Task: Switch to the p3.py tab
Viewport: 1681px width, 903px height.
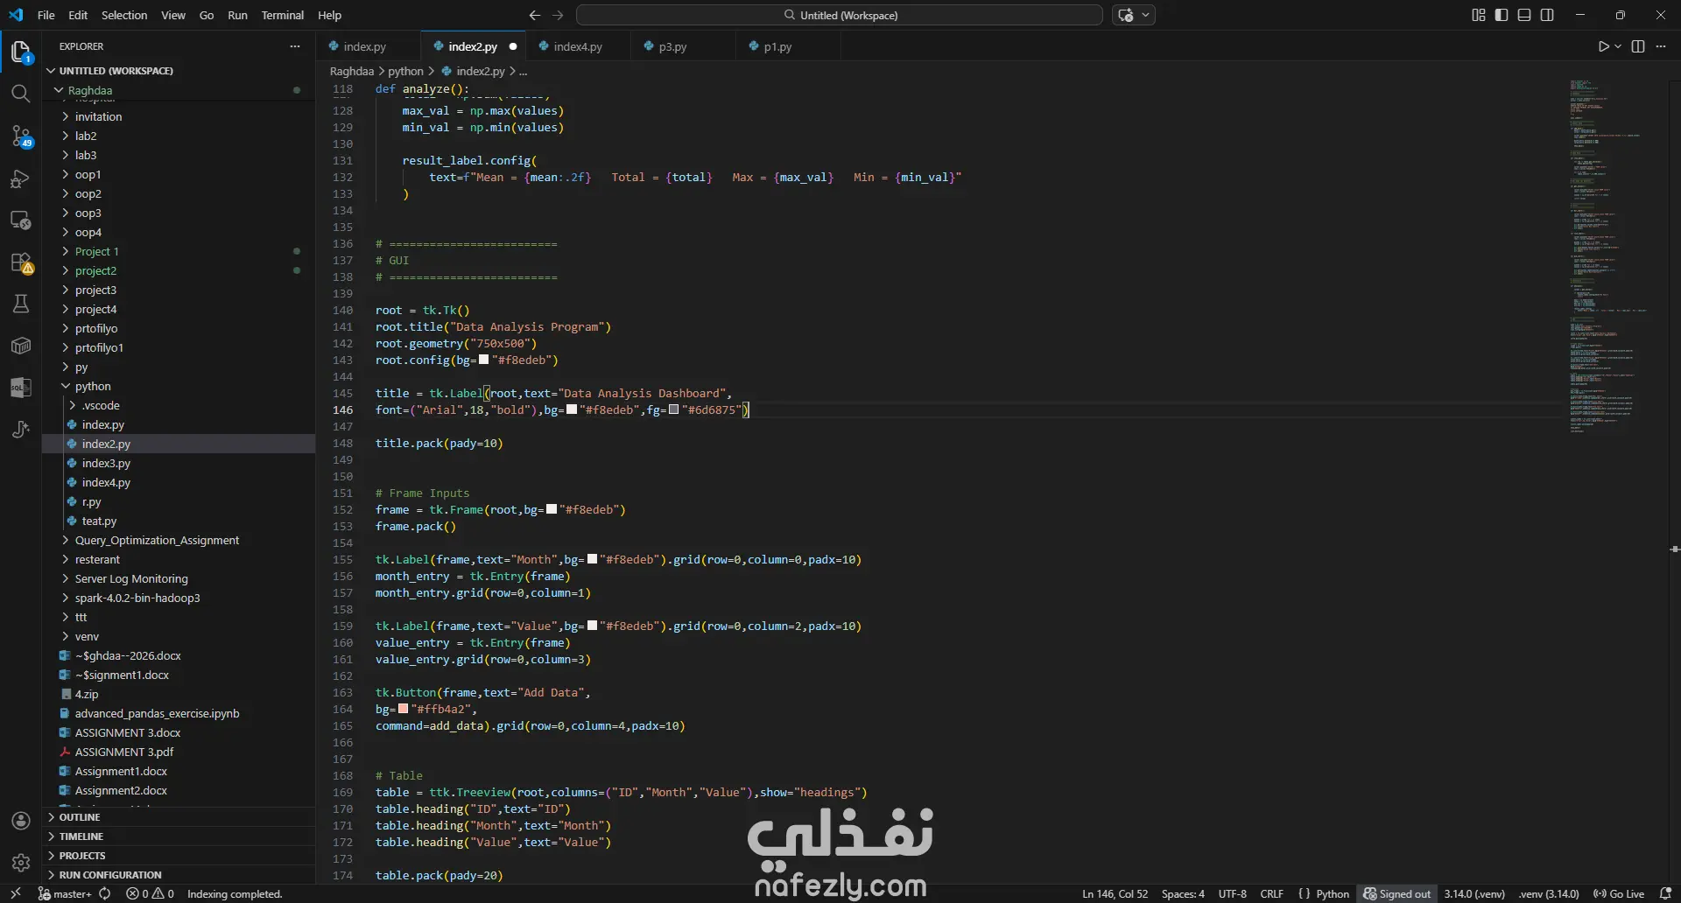Action: [672, 46]
